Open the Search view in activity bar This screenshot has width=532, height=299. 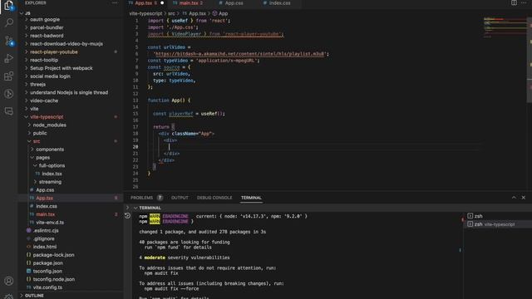(x=9, y=22)
